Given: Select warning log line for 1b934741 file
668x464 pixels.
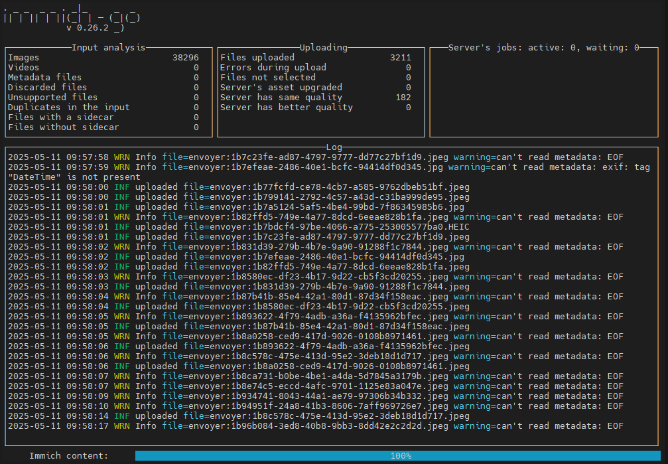Looking at the screenshot, I should pos(316,396).
